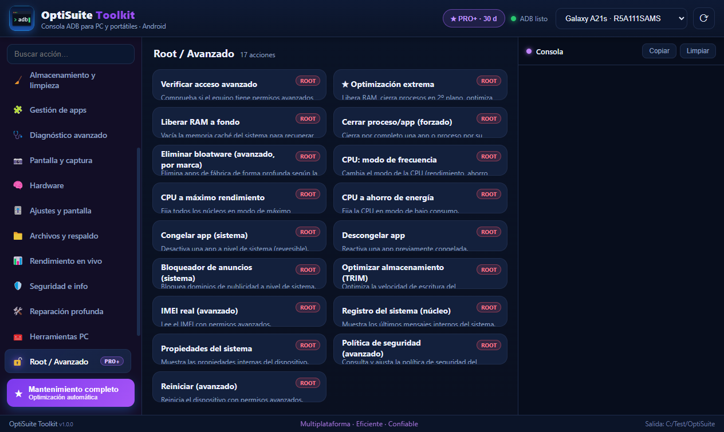Select Cerrar proceso/app (forzado) card
The width and height of the screenshot is (724, 432).
point(420,122)
